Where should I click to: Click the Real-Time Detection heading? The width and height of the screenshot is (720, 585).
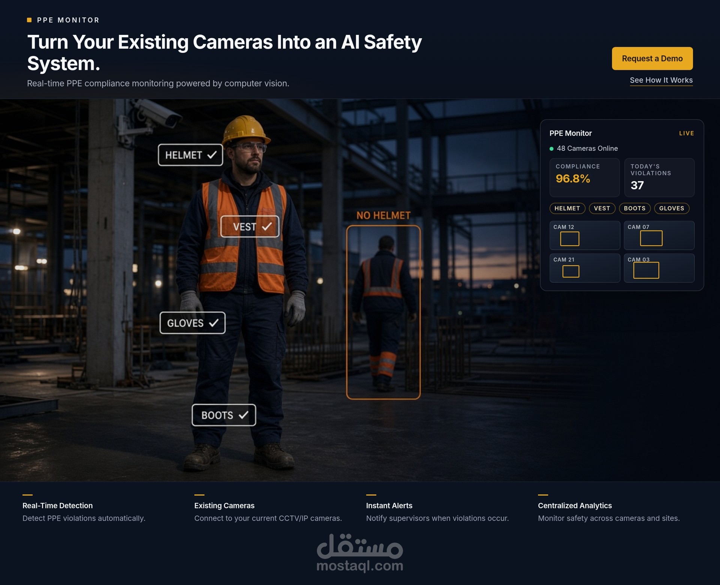(57, 505)
